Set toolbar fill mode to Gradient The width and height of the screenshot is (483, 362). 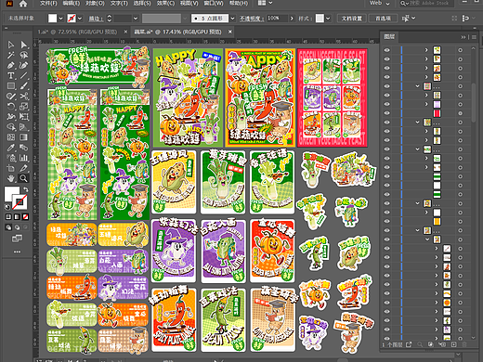[x=17, y=217]
